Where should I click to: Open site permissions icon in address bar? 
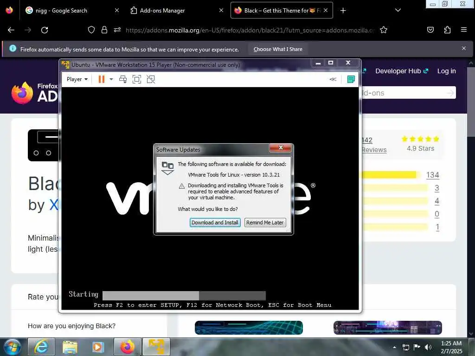pyautogui.click(x=117, y=30)
